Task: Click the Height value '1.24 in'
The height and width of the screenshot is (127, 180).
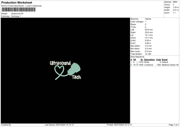Action: (x=176, y=7)
